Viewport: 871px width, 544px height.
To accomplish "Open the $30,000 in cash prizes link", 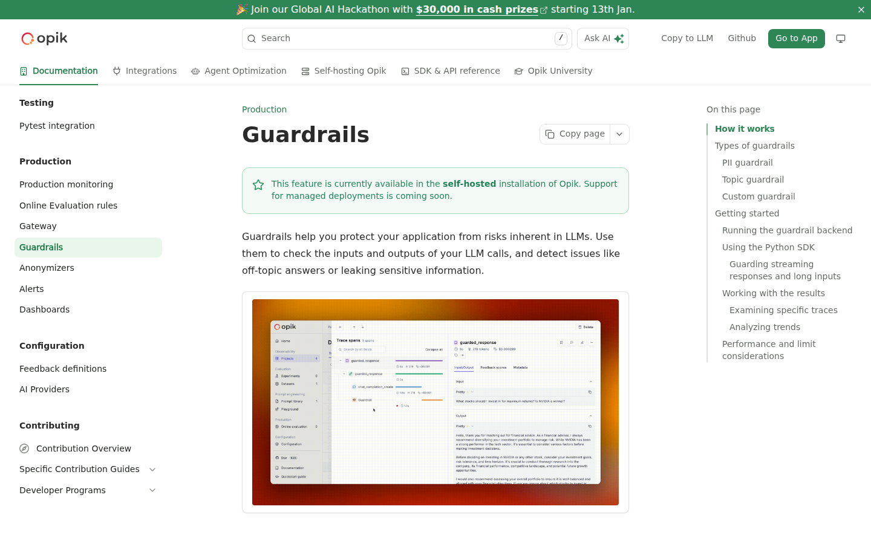I will point(477,10).
